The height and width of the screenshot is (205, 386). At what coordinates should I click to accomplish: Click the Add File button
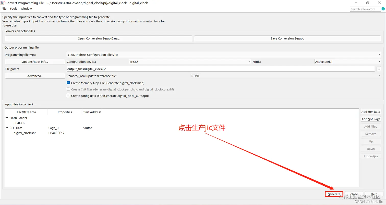coord(371,126)
